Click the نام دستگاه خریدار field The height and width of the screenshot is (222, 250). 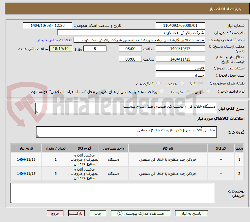[131, 32]
